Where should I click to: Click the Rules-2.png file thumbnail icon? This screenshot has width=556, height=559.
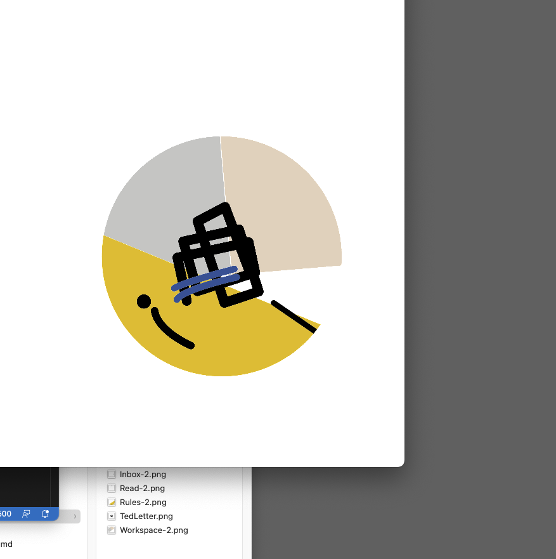point(112,502)
